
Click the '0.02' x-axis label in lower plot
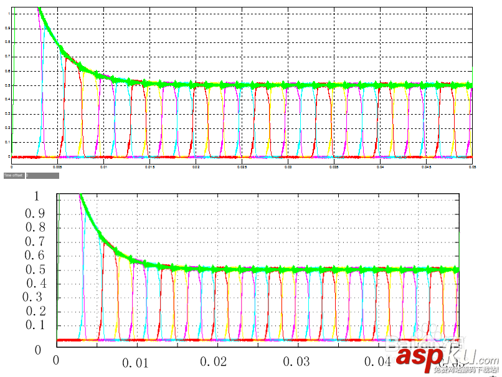(x=214, y=361)
